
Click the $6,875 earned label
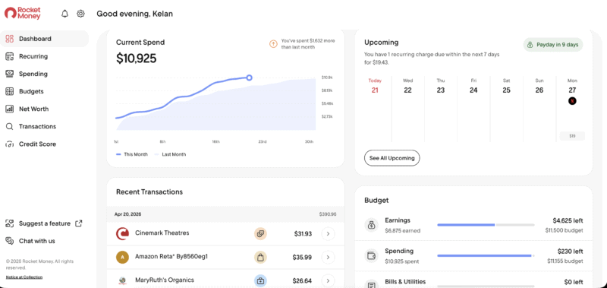[403, 231]
